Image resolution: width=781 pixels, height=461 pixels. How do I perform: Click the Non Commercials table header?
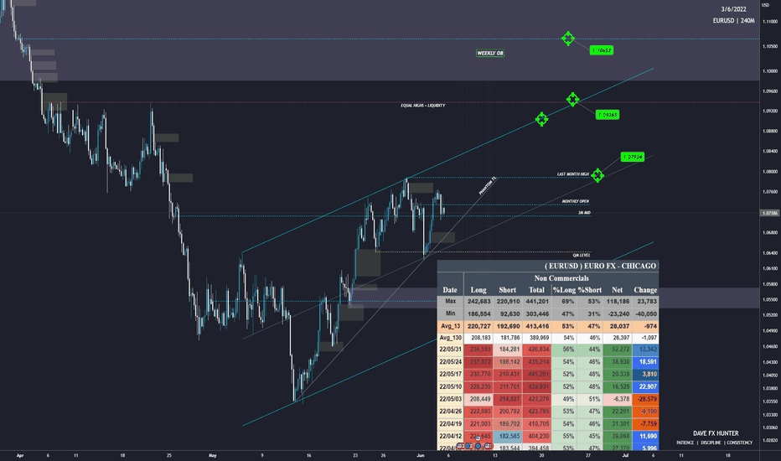pos(561,278)
